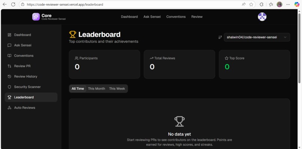View site info via lock icon
The image size is (302, 149).
click(23, 5)
